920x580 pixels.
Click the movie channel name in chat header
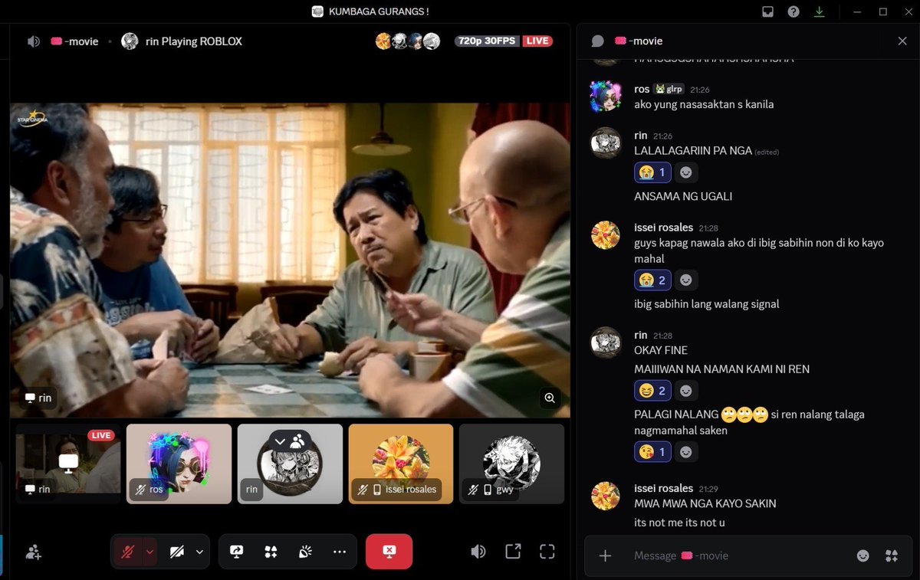(639, 41)
